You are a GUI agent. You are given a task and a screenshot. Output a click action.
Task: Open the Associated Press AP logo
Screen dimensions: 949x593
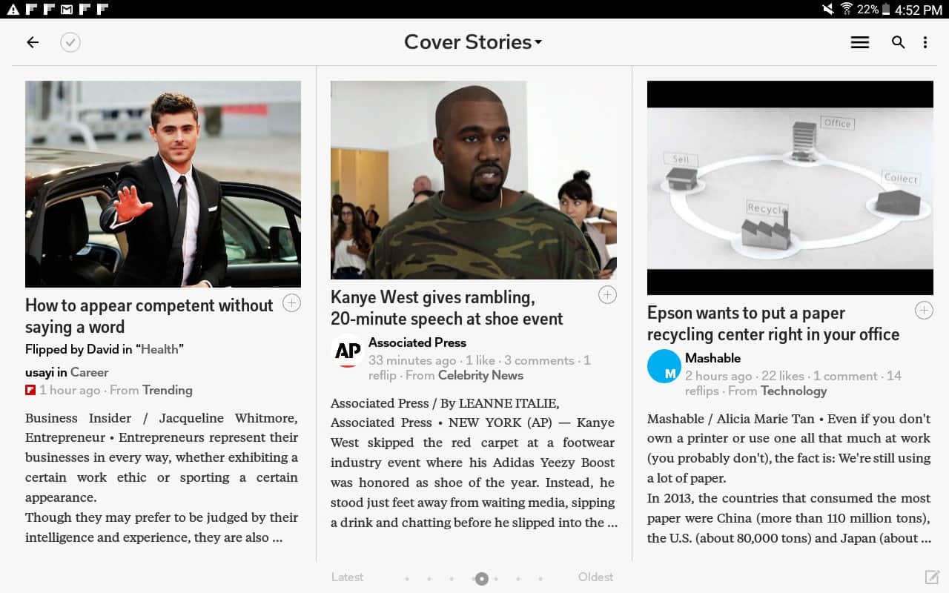[x=347, y=351]
